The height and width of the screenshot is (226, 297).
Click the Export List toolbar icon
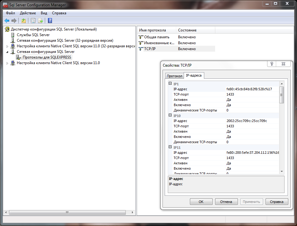pyautogui.click(x=40, y=21)
